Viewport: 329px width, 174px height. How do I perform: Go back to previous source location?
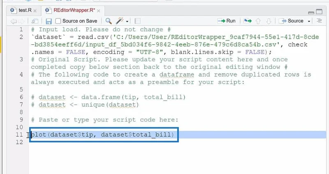[14, 21]
